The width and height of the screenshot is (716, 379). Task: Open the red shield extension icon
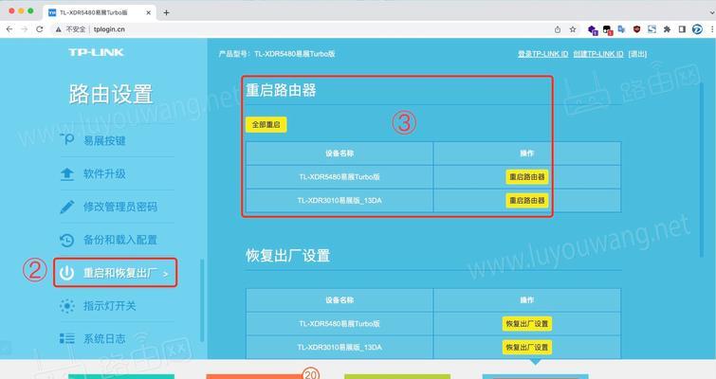(x=636, y=29)
